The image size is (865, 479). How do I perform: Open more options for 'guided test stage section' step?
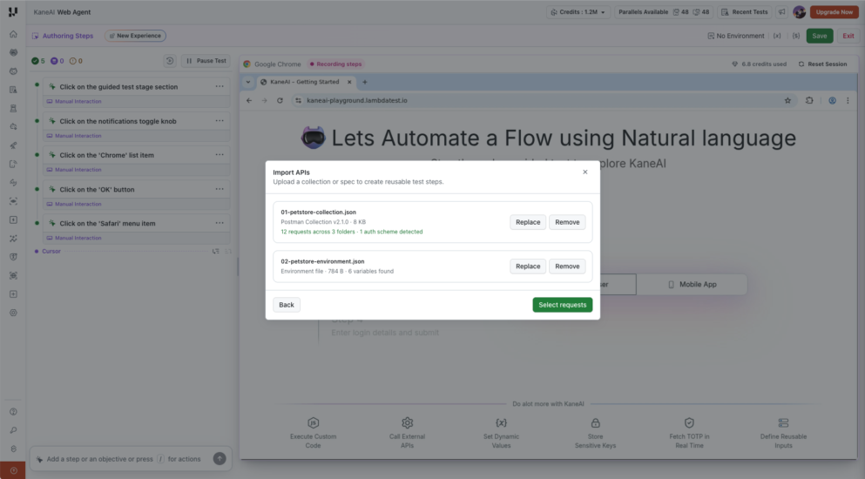220,86
